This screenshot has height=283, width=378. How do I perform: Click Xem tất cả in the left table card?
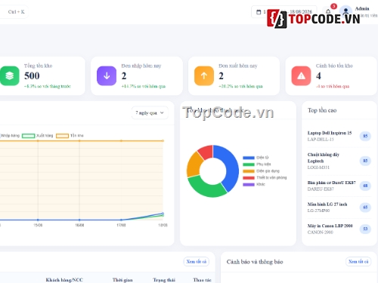click(197, 262)
